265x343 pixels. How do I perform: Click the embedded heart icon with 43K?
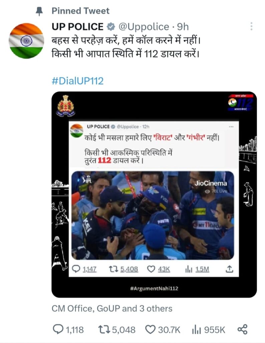tap(151, 269)
